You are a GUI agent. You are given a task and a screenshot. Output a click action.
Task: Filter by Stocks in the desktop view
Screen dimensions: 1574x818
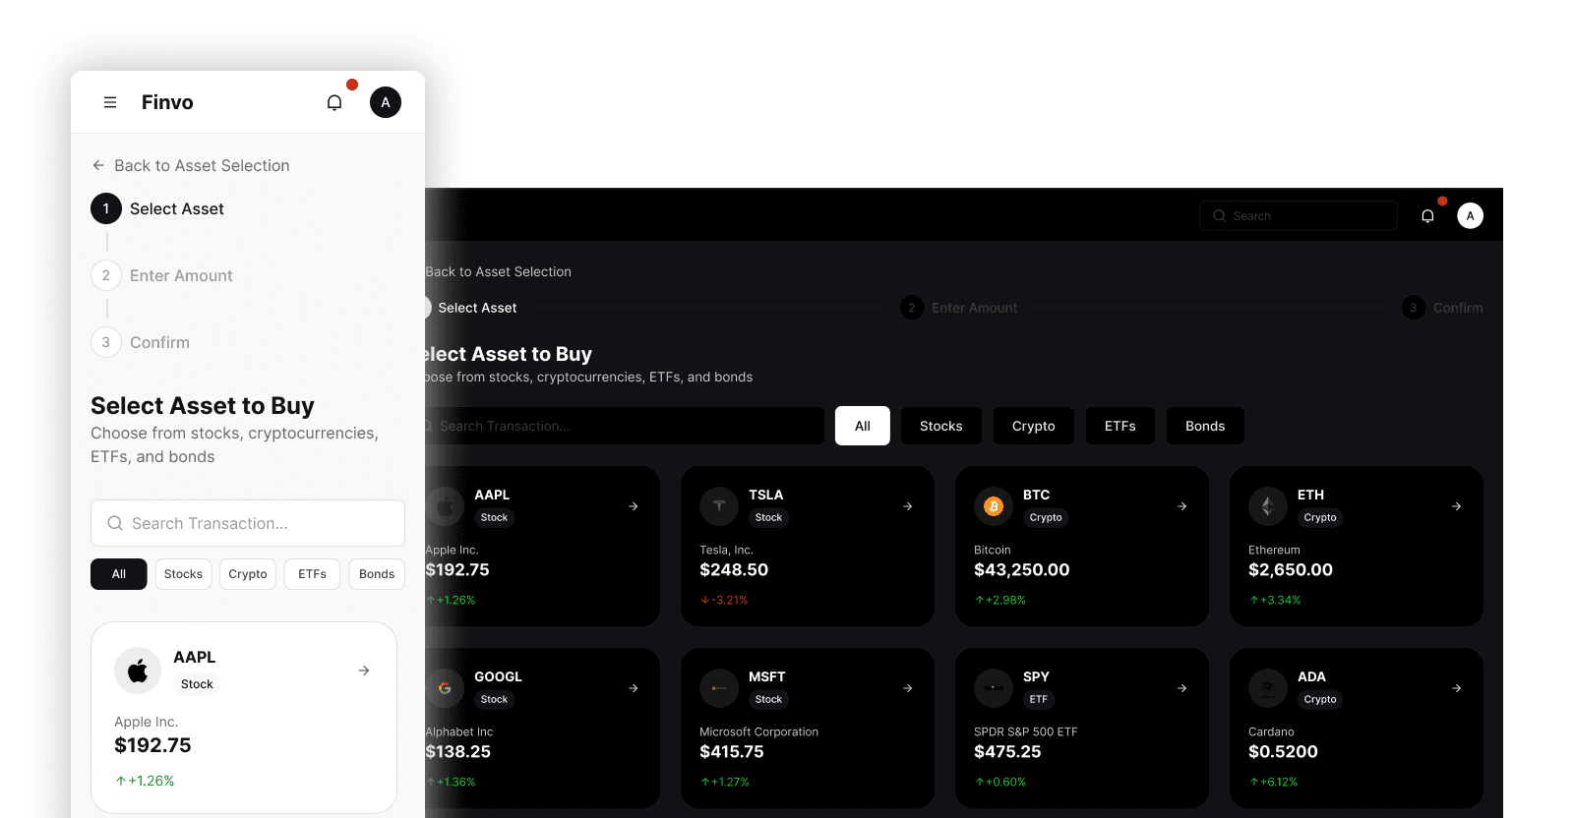pos(941,426)
